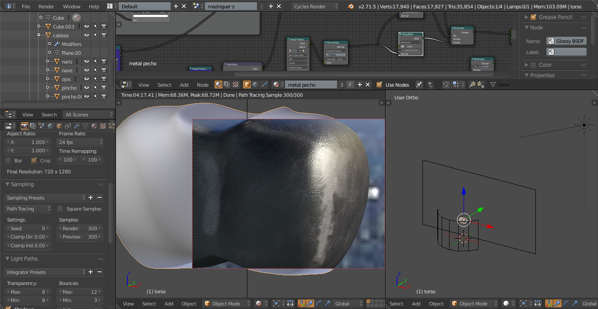The image size is (598, 309).
Task: Click the metal pecho material name field
Action: pos(311,84)
